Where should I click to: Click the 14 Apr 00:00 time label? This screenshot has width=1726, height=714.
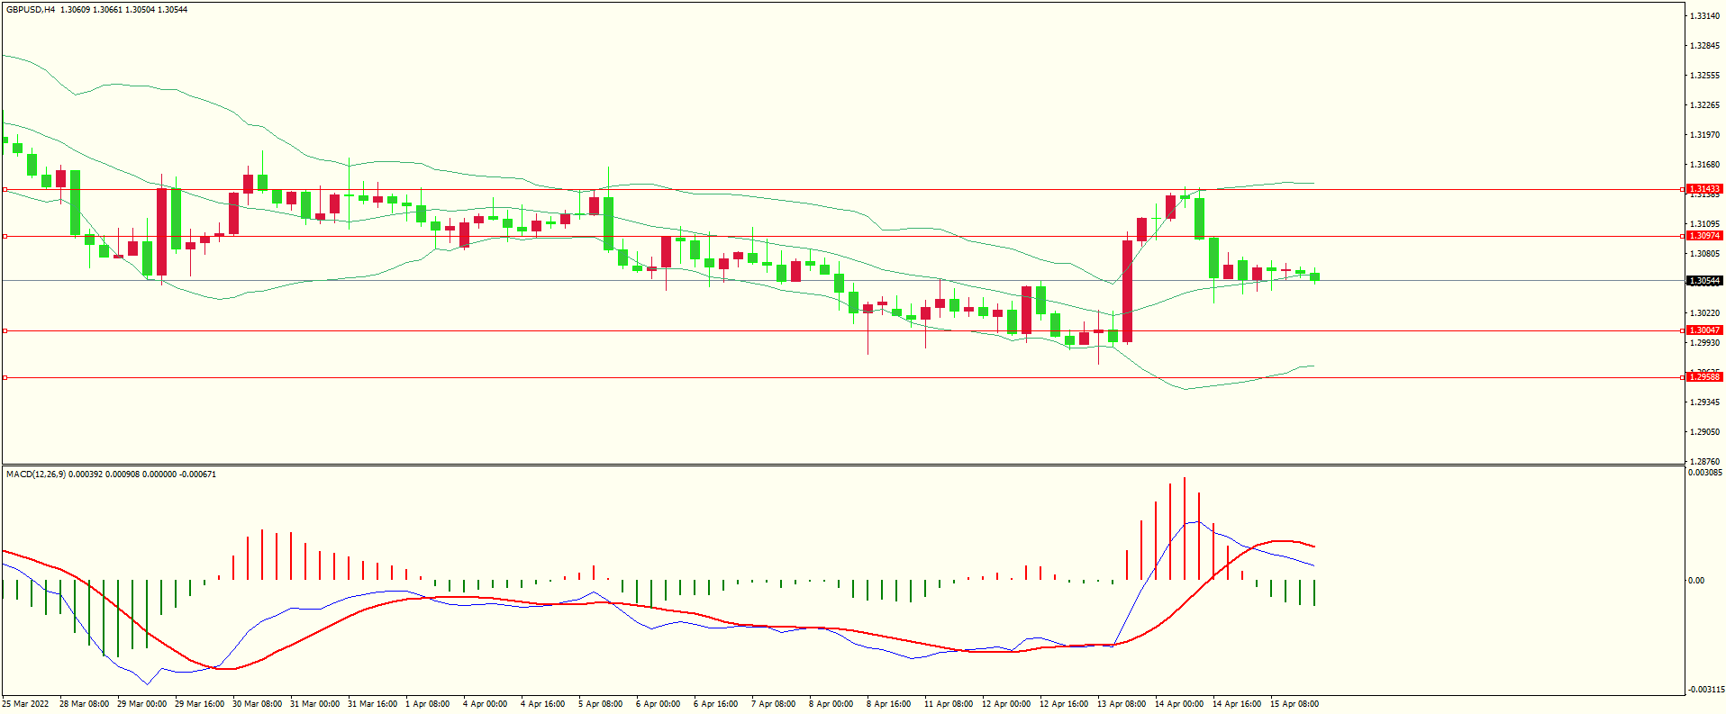pyautogui.click(x=1179, y=704)
